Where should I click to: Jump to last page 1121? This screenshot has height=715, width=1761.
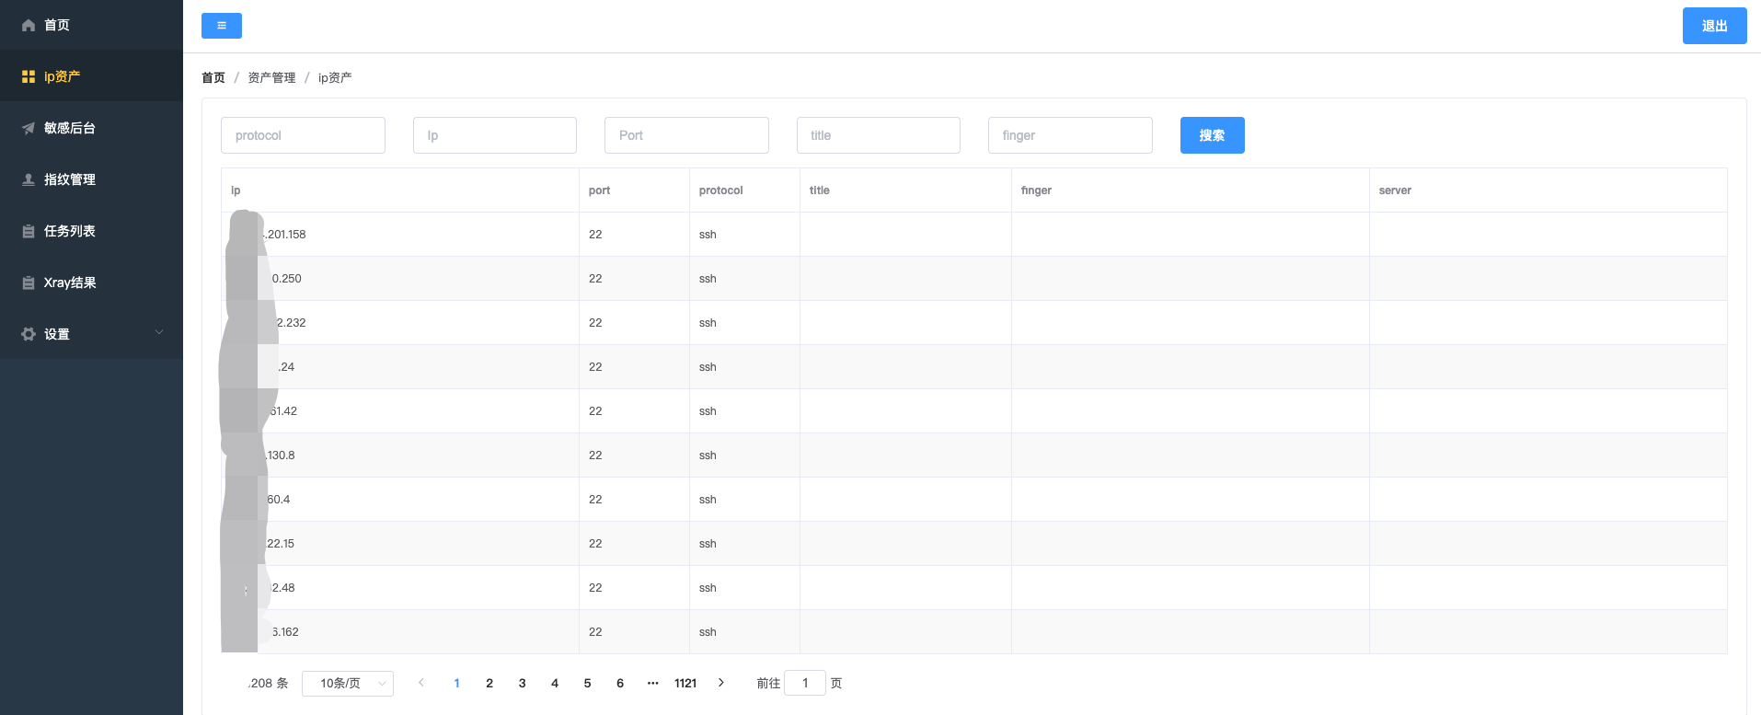pyautogui.click(x=685, y=683)
